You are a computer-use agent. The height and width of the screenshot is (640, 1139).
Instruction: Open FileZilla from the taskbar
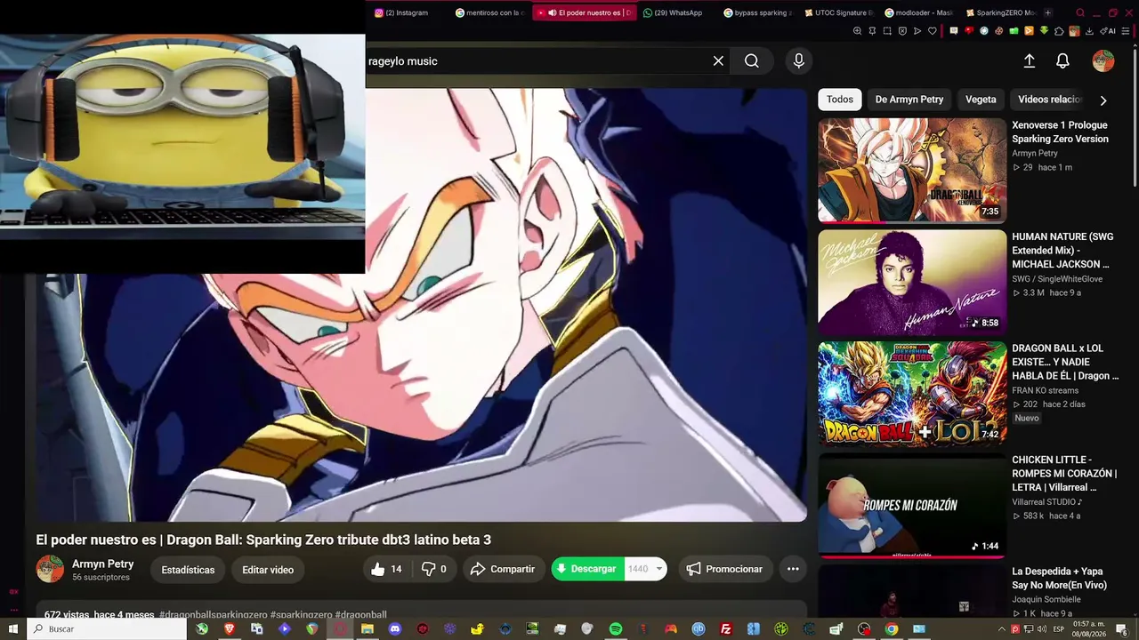[x=726, y=629]
